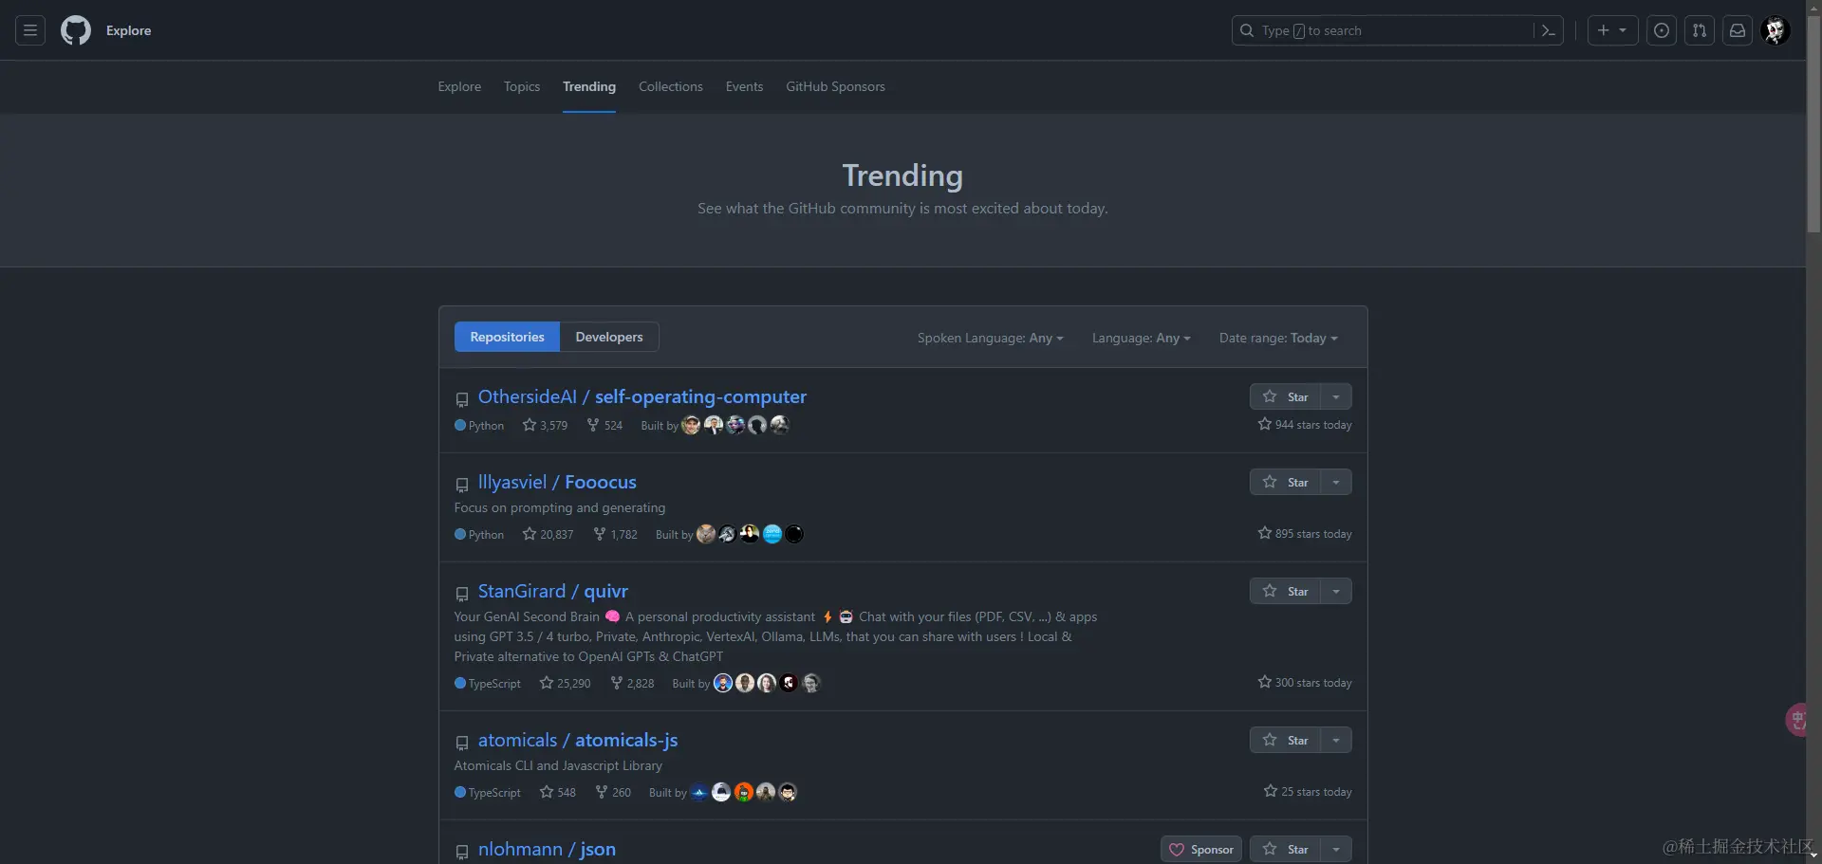Go to the Collections tab
Screen dimensions: 1822x864
(x=671, y=86)
